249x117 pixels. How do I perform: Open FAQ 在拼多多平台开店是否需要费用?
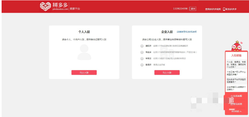pyautogui.click(x=236, y=81)
